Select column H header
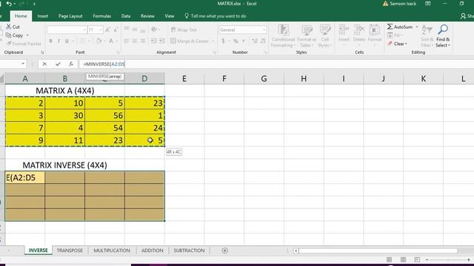 click(x=304, y=79)
